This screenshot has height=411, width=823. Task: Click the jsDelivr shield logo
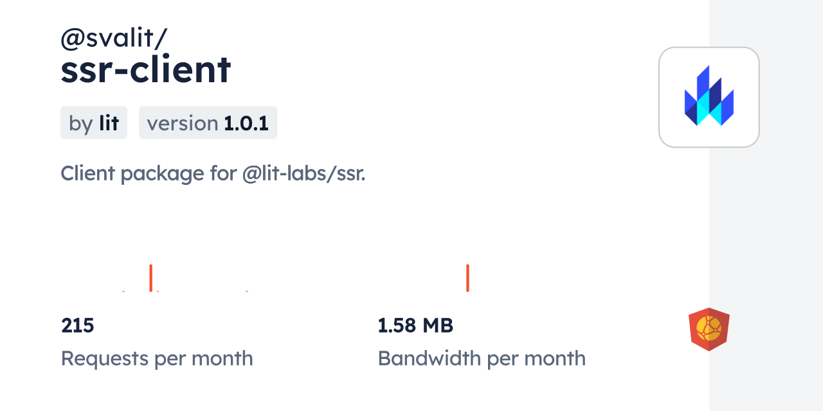709,329
